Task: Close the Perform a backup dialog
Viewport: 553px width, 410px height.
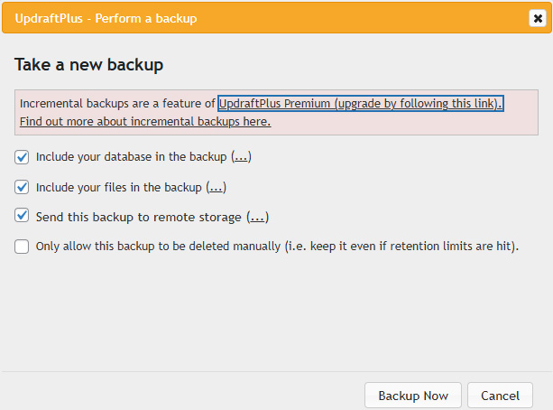Action: 536,18
